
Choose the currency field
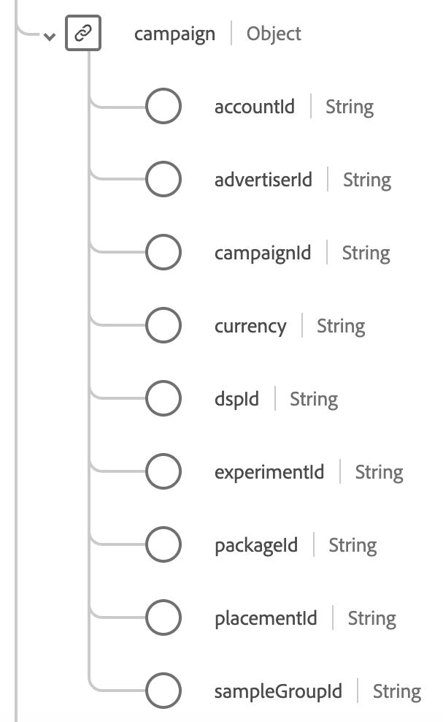coord(250,326)
